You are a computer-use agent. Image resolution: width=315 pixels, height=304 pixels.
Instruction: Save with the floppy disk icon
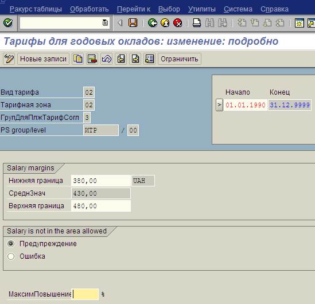pos(133,23)
